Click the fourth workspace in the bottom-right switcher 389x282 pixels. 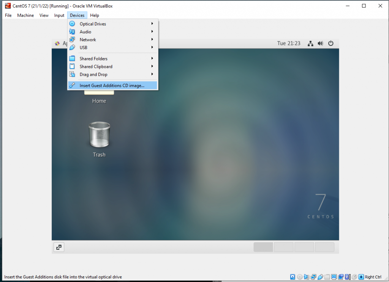(x=324, y=247)
